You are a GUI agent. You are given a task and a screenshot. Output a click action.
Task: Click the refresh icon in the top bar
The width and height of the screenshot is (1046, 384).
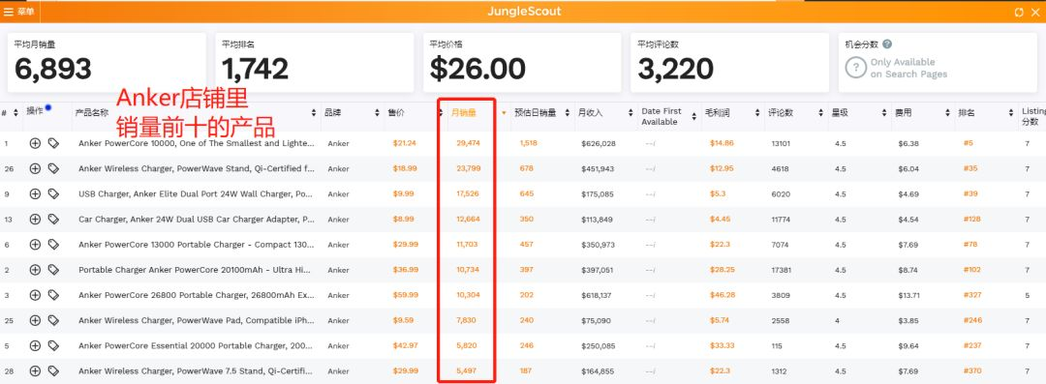(1019, 12)
